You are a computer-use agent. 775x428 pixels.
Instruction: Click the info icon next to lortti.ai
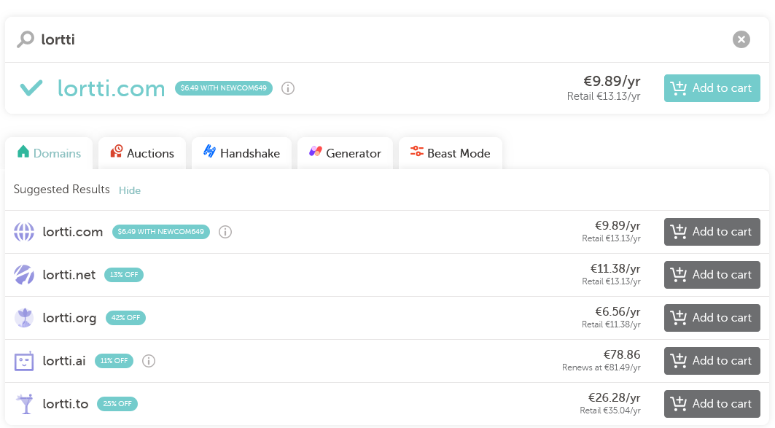click(148, 361)
